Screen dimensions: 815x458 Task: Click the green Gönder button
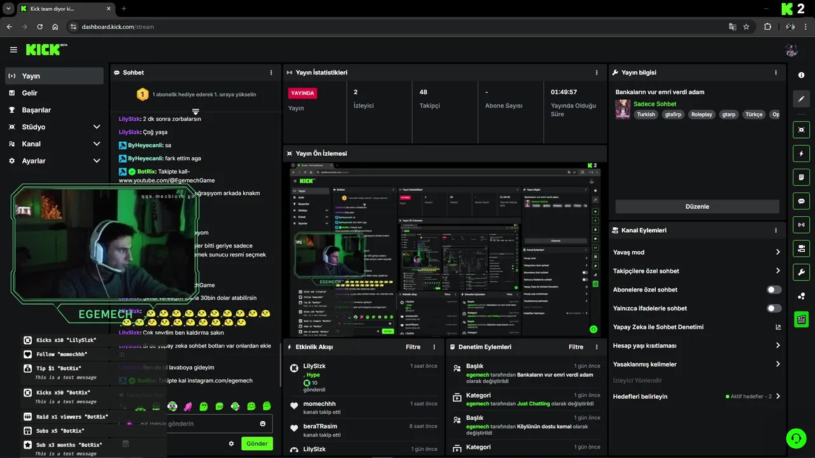coord(257,443)
